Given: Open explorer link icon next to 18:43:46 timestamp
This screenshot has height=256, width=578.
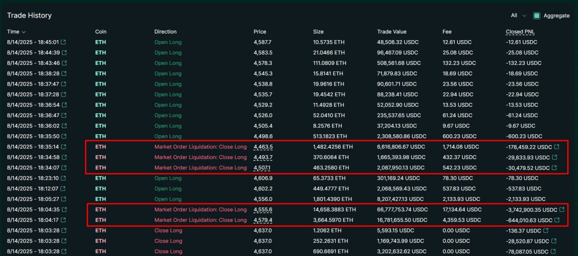Looking at the screenshot, I should (64, 63).
